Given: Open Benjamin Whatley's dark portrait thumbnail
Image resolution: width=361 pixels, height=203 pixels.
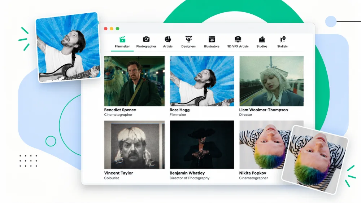Looking at the screenshot, I should coord(202,145).
